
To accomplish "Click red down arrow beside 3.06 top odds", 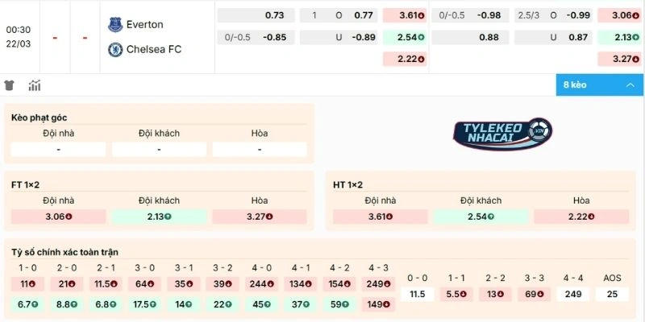I will [x=636, y=15].
